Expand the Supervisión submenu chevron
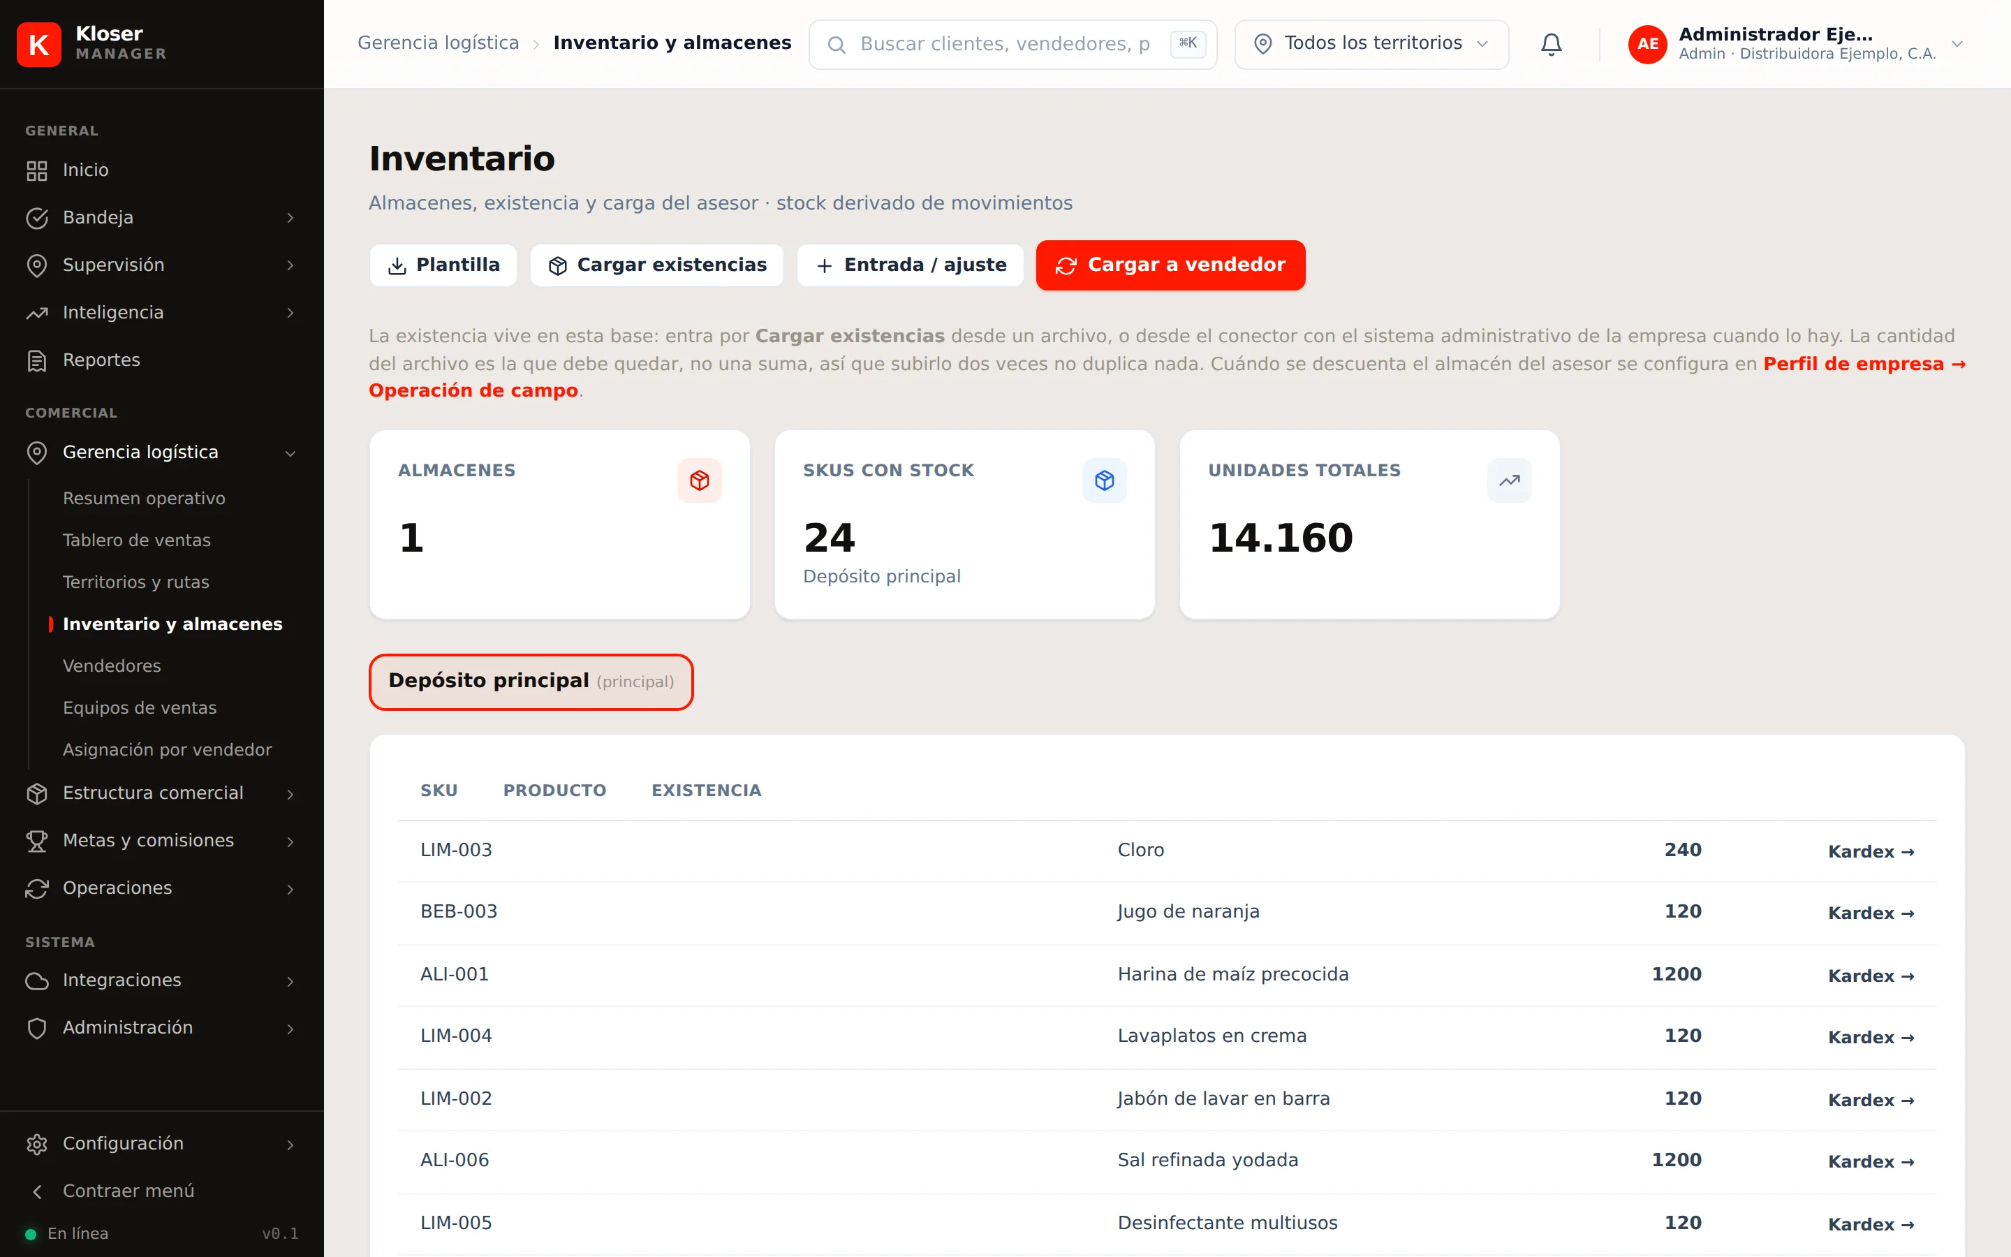Image resolution: width=2011 pixels, height=1257 pixels. pyautogui.click(x=290, y=265)
